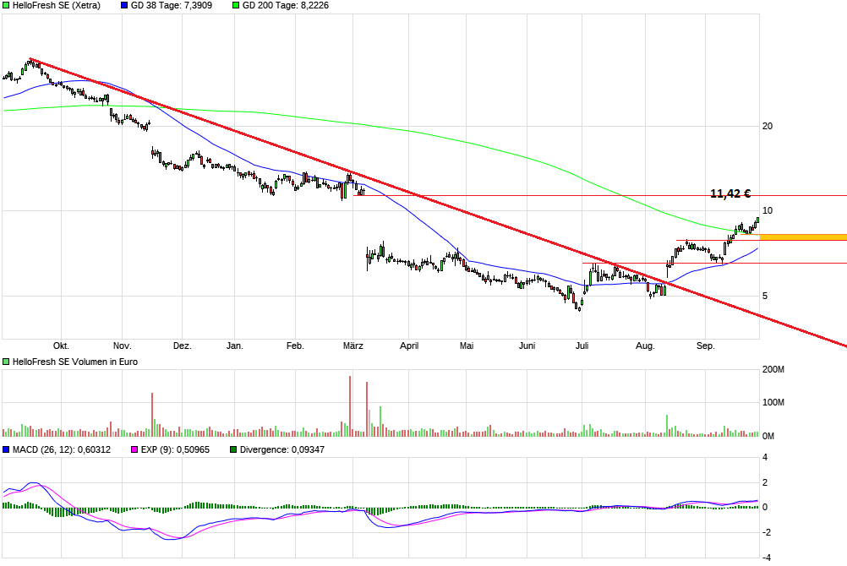Click the 200M volume axis label
The image size is (847, 566).
(773, 369)
